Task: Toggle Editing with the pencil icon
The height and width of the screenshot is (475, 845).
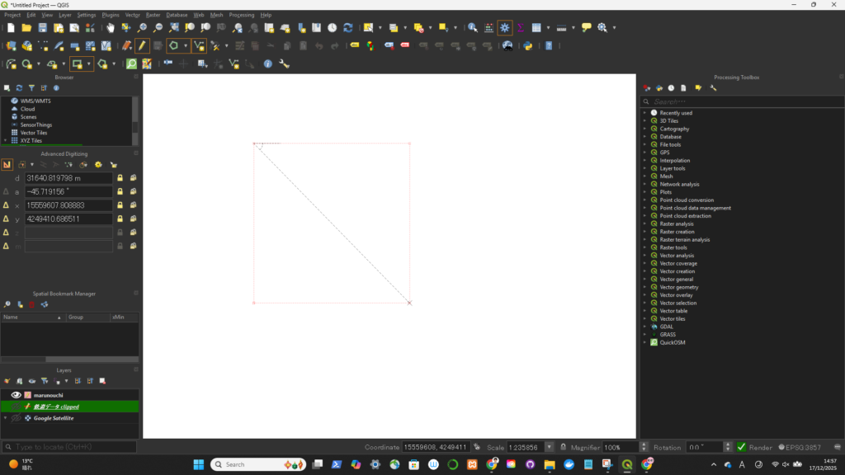Action: (142, 45)
